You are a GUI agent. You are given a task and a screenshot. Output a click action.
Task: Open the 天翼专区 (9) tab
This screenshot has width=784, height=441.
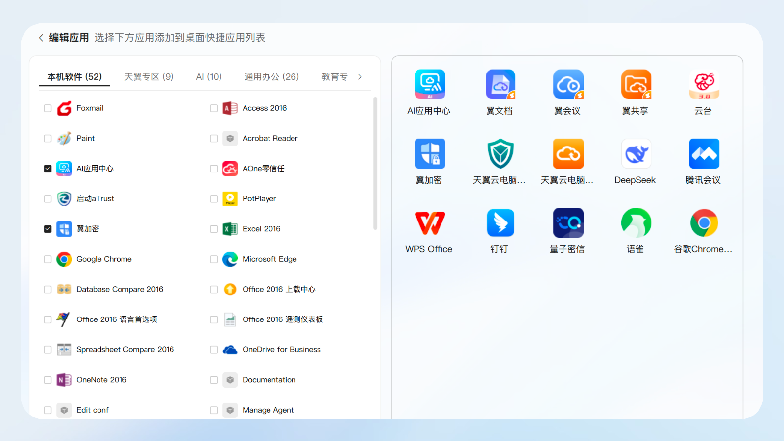(x=149, y=77)
